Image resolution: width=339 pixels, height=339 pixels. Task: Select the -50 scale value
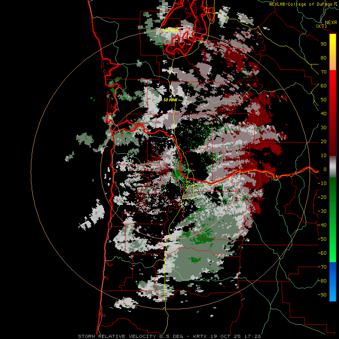[x=322, y=239]
